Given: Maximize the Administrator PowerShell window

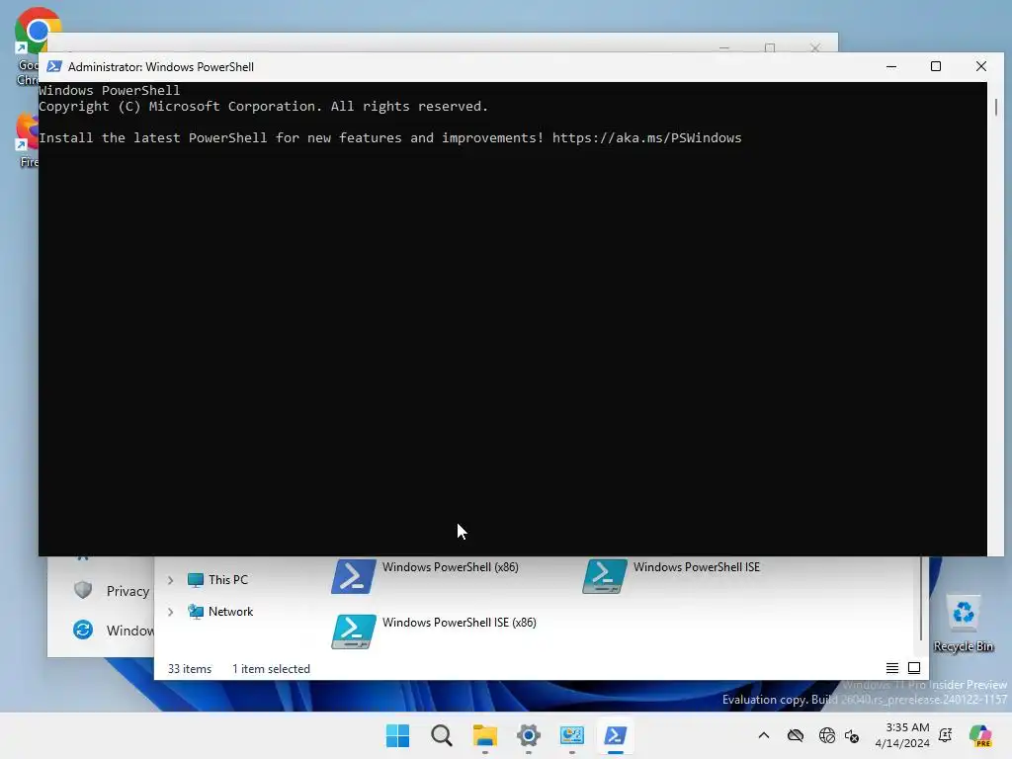Looking at the screenshot, I should (x=936, y=66).
